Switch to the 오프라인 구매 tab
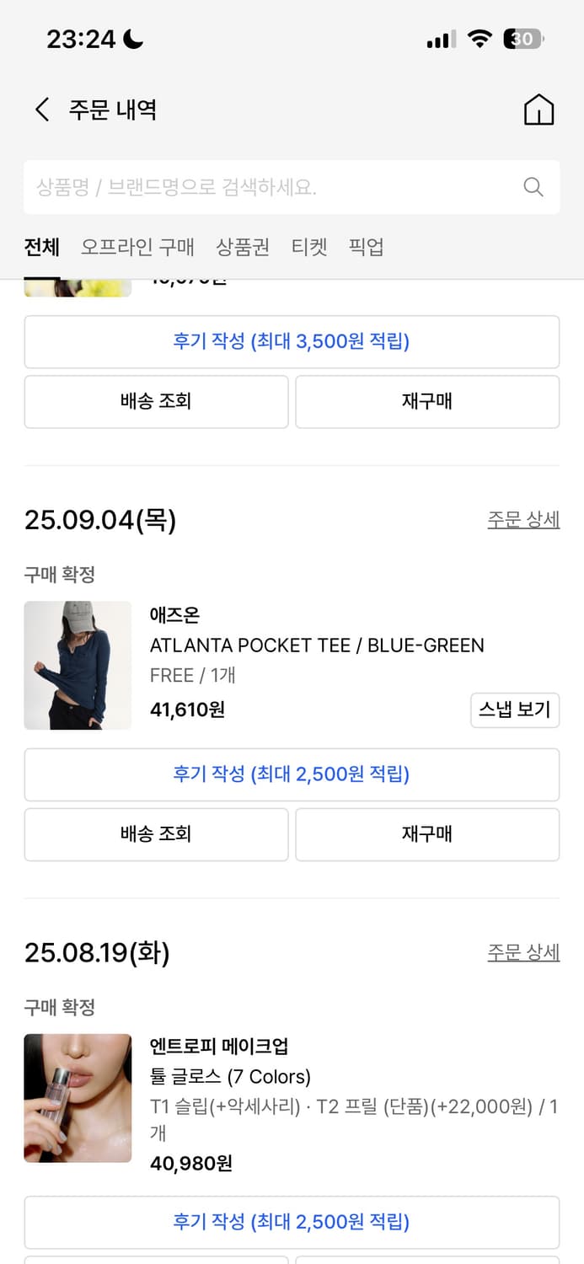The image size is (584, 1264). coord(137,247)
